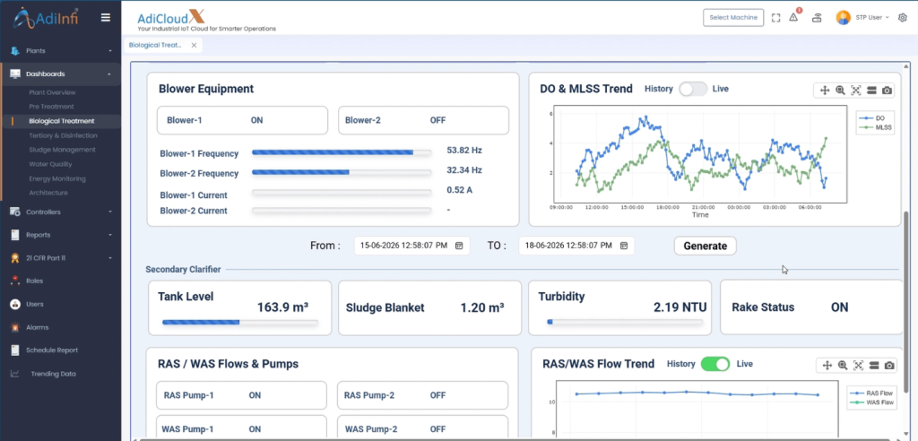Click the Select Machine button
This screenshot has width=918, height=441.
point(733,18)
